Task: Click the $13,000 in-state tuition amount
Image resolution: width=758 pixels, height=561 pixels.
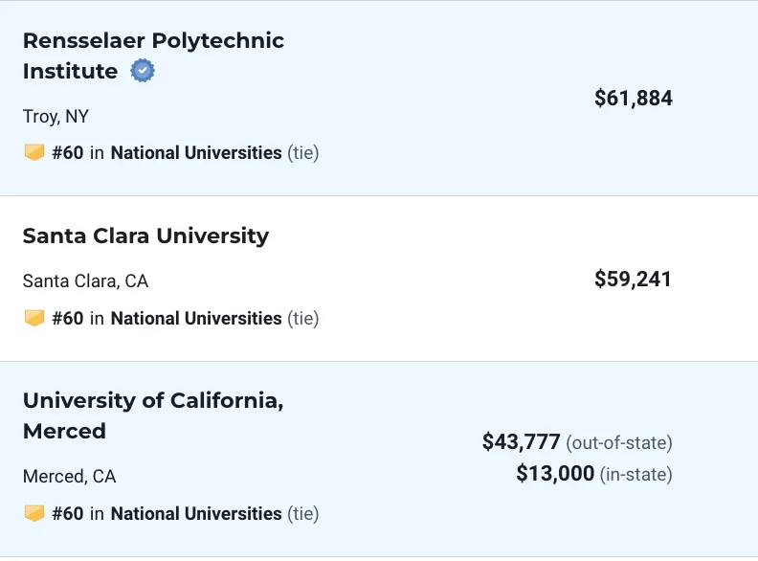Action: pos(555,474)
